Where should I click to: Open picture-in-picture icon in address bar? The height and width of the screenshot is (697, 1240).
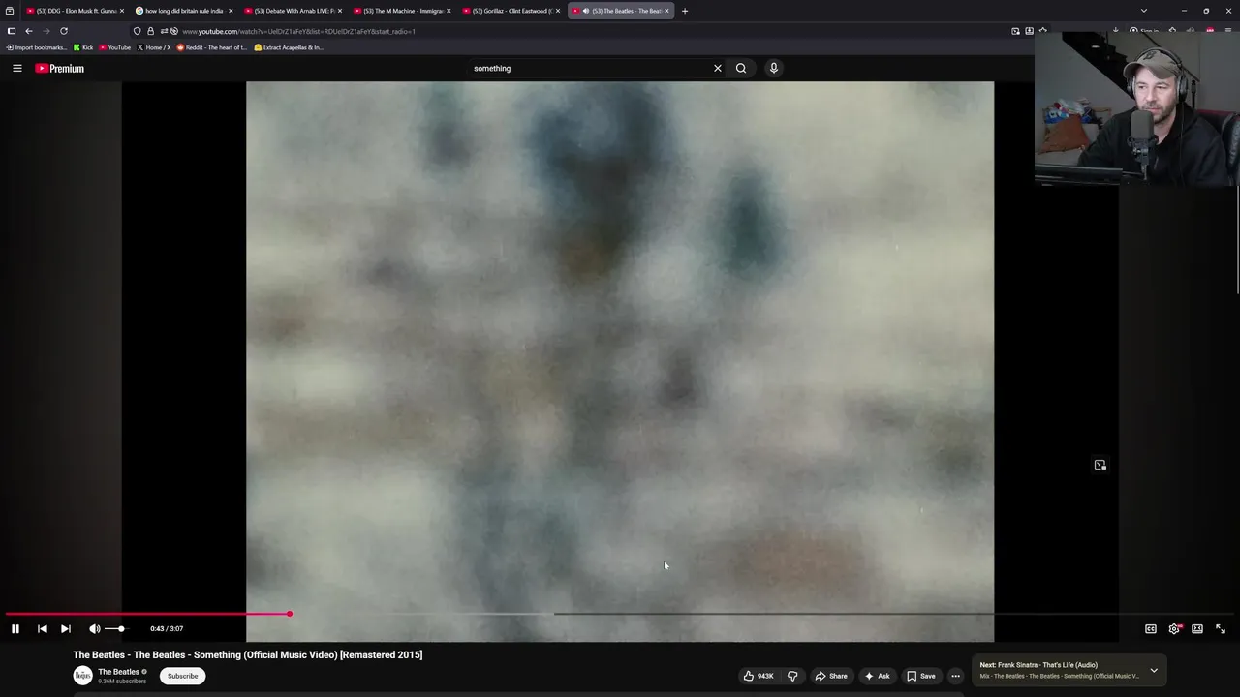pos(1015,31)
